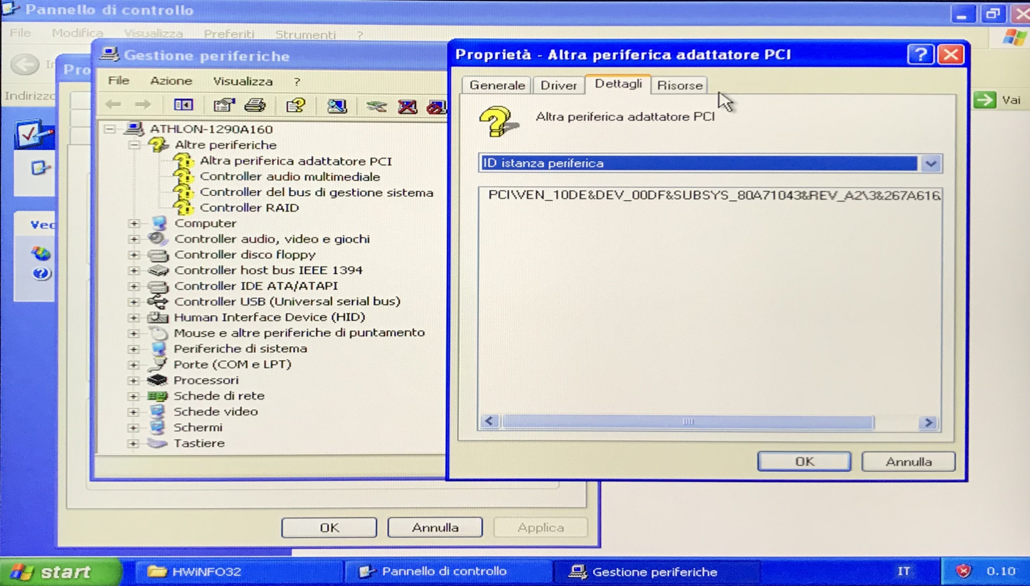Switch to the Driver tab
1030x586 pixels.
point(558,85)
